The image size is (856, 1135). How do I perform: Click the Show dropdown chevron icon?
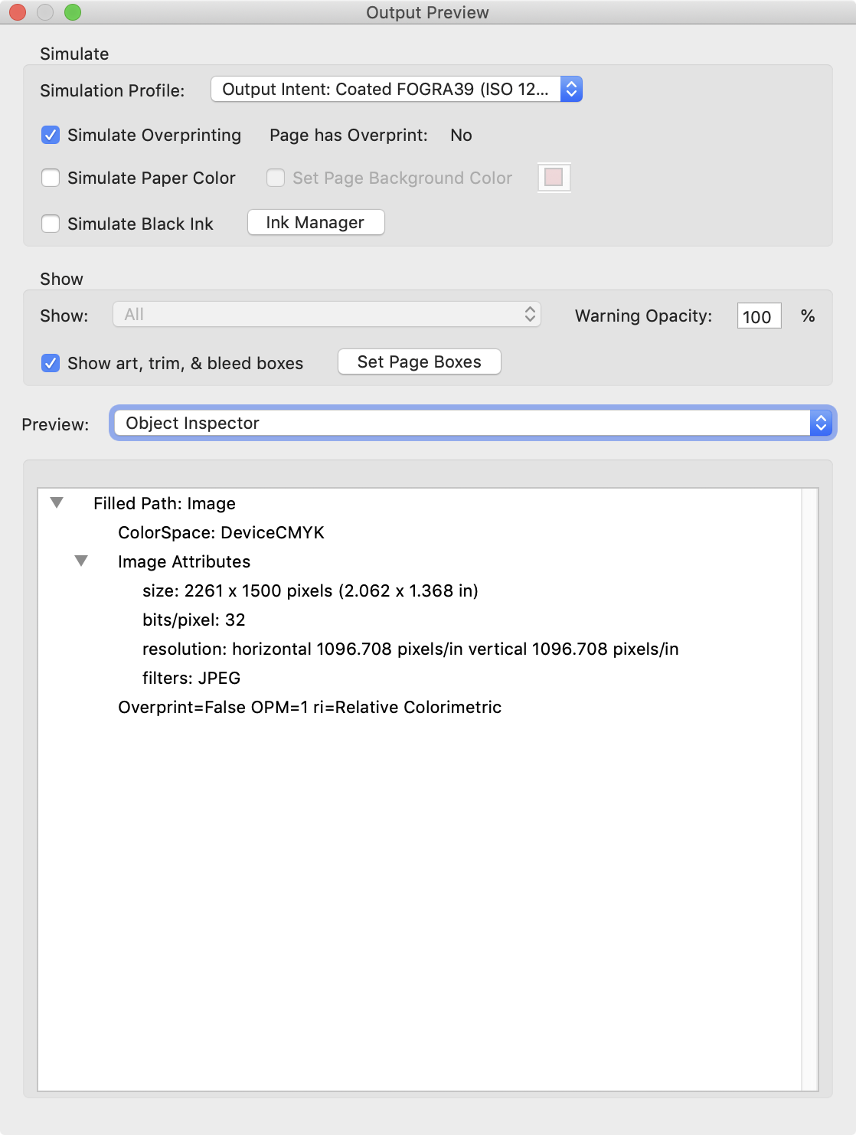528,315
